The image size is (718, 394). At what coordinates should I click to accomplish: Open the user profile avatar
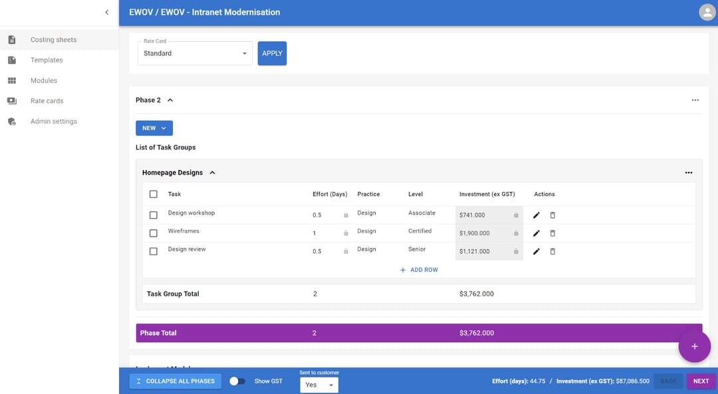707,12
